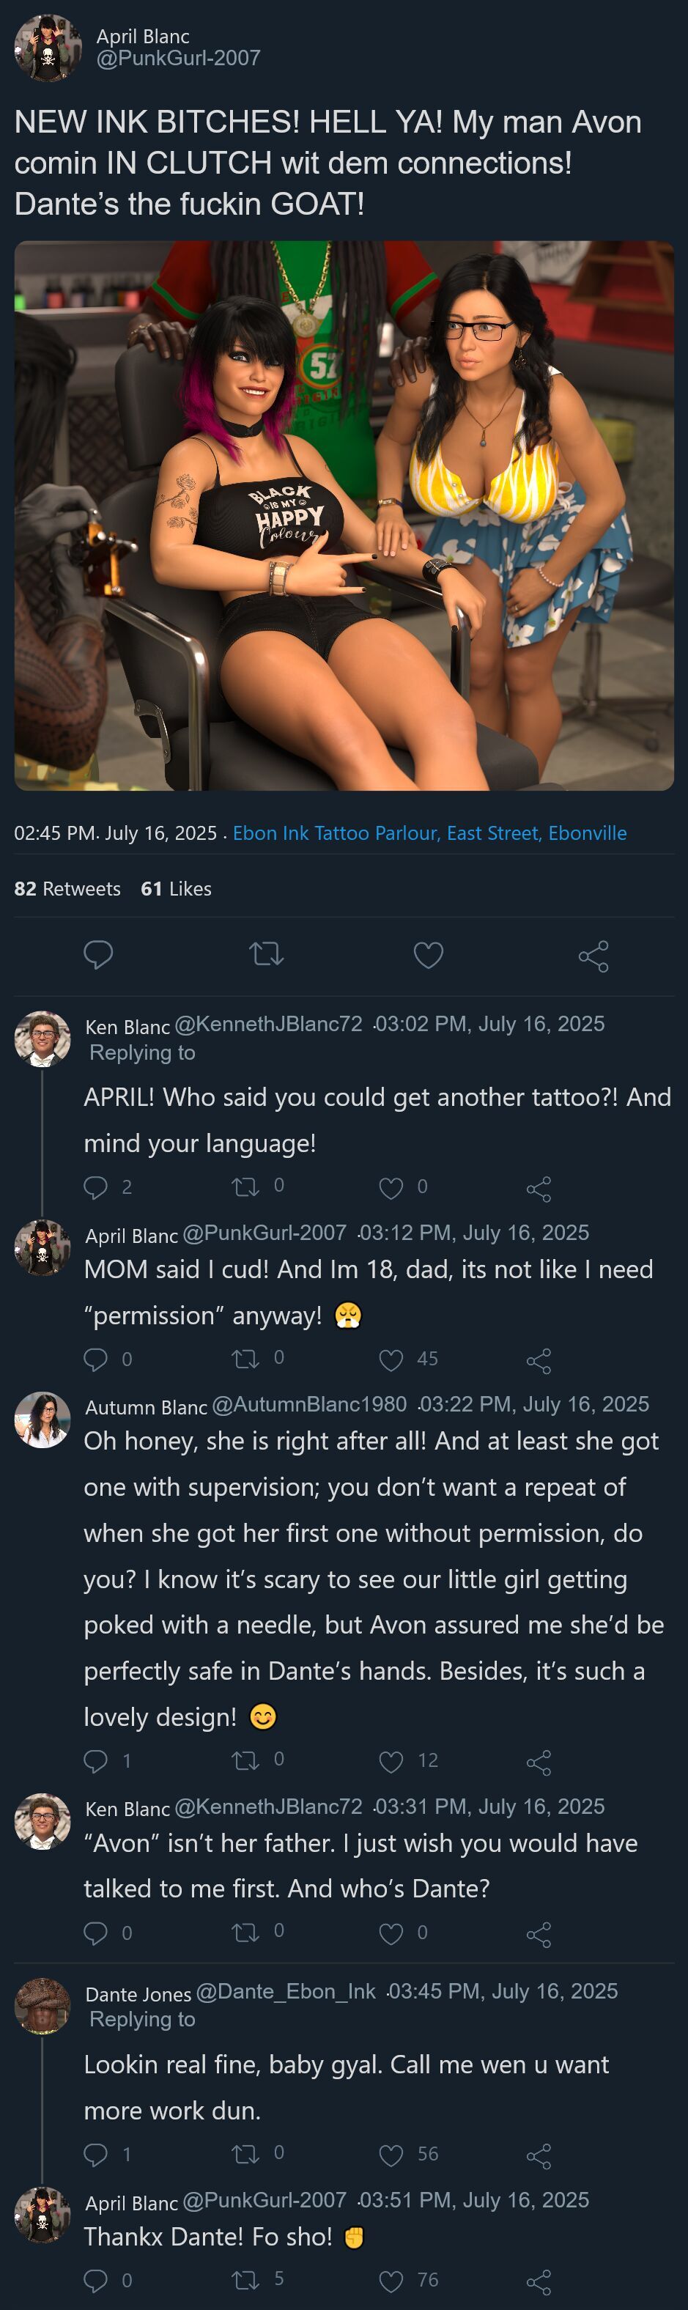Viewport: 688px width, 2310px height.
Task: Open the @AutumnBlanc1980 profile handle
Action: click(x=308, y=1404)
